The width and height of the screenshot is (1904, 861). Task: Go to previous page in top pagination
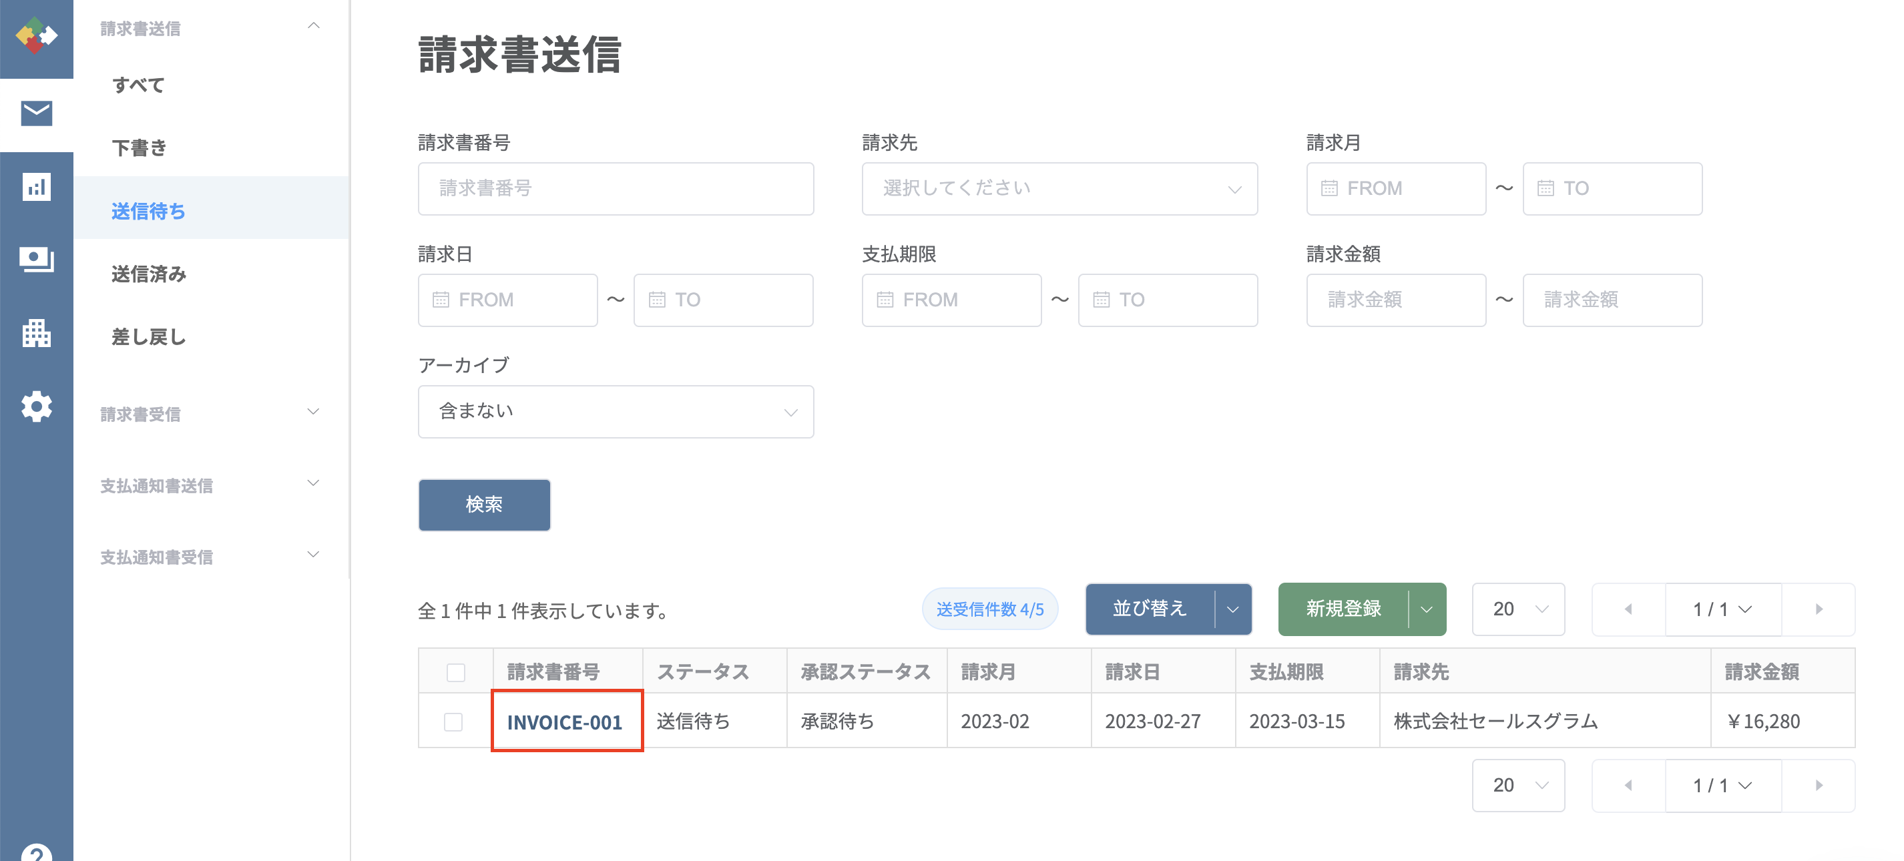pyautogui.click(x=1628, y=609)
